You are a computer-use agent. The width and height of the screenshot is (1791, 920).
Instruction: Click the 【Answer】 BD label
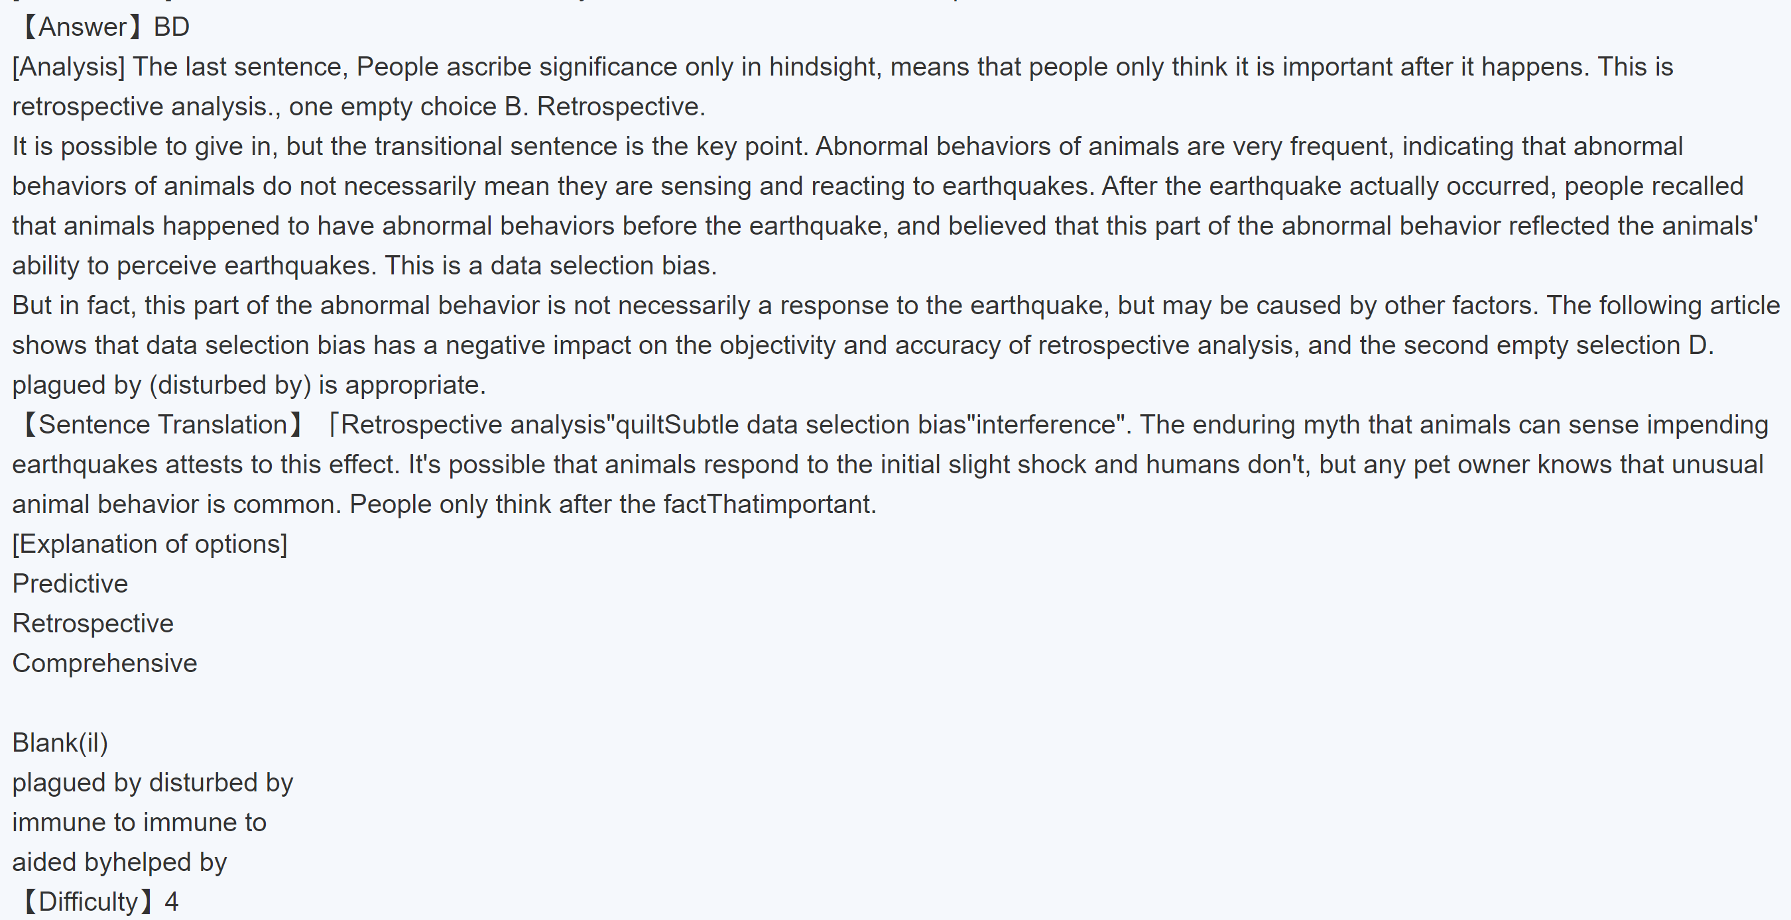tap(104, 27)
